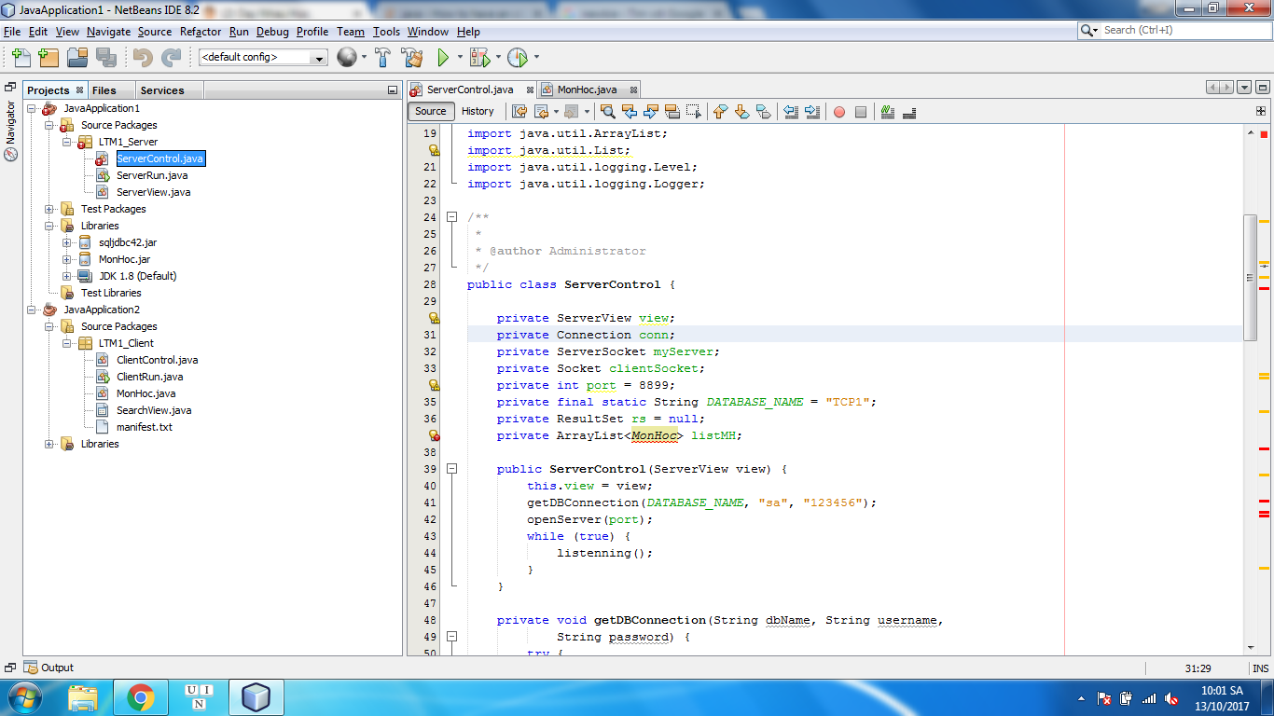Switch to the MonHoc.java editor tab
The image size is (1274, 716).
coord(587,89)
